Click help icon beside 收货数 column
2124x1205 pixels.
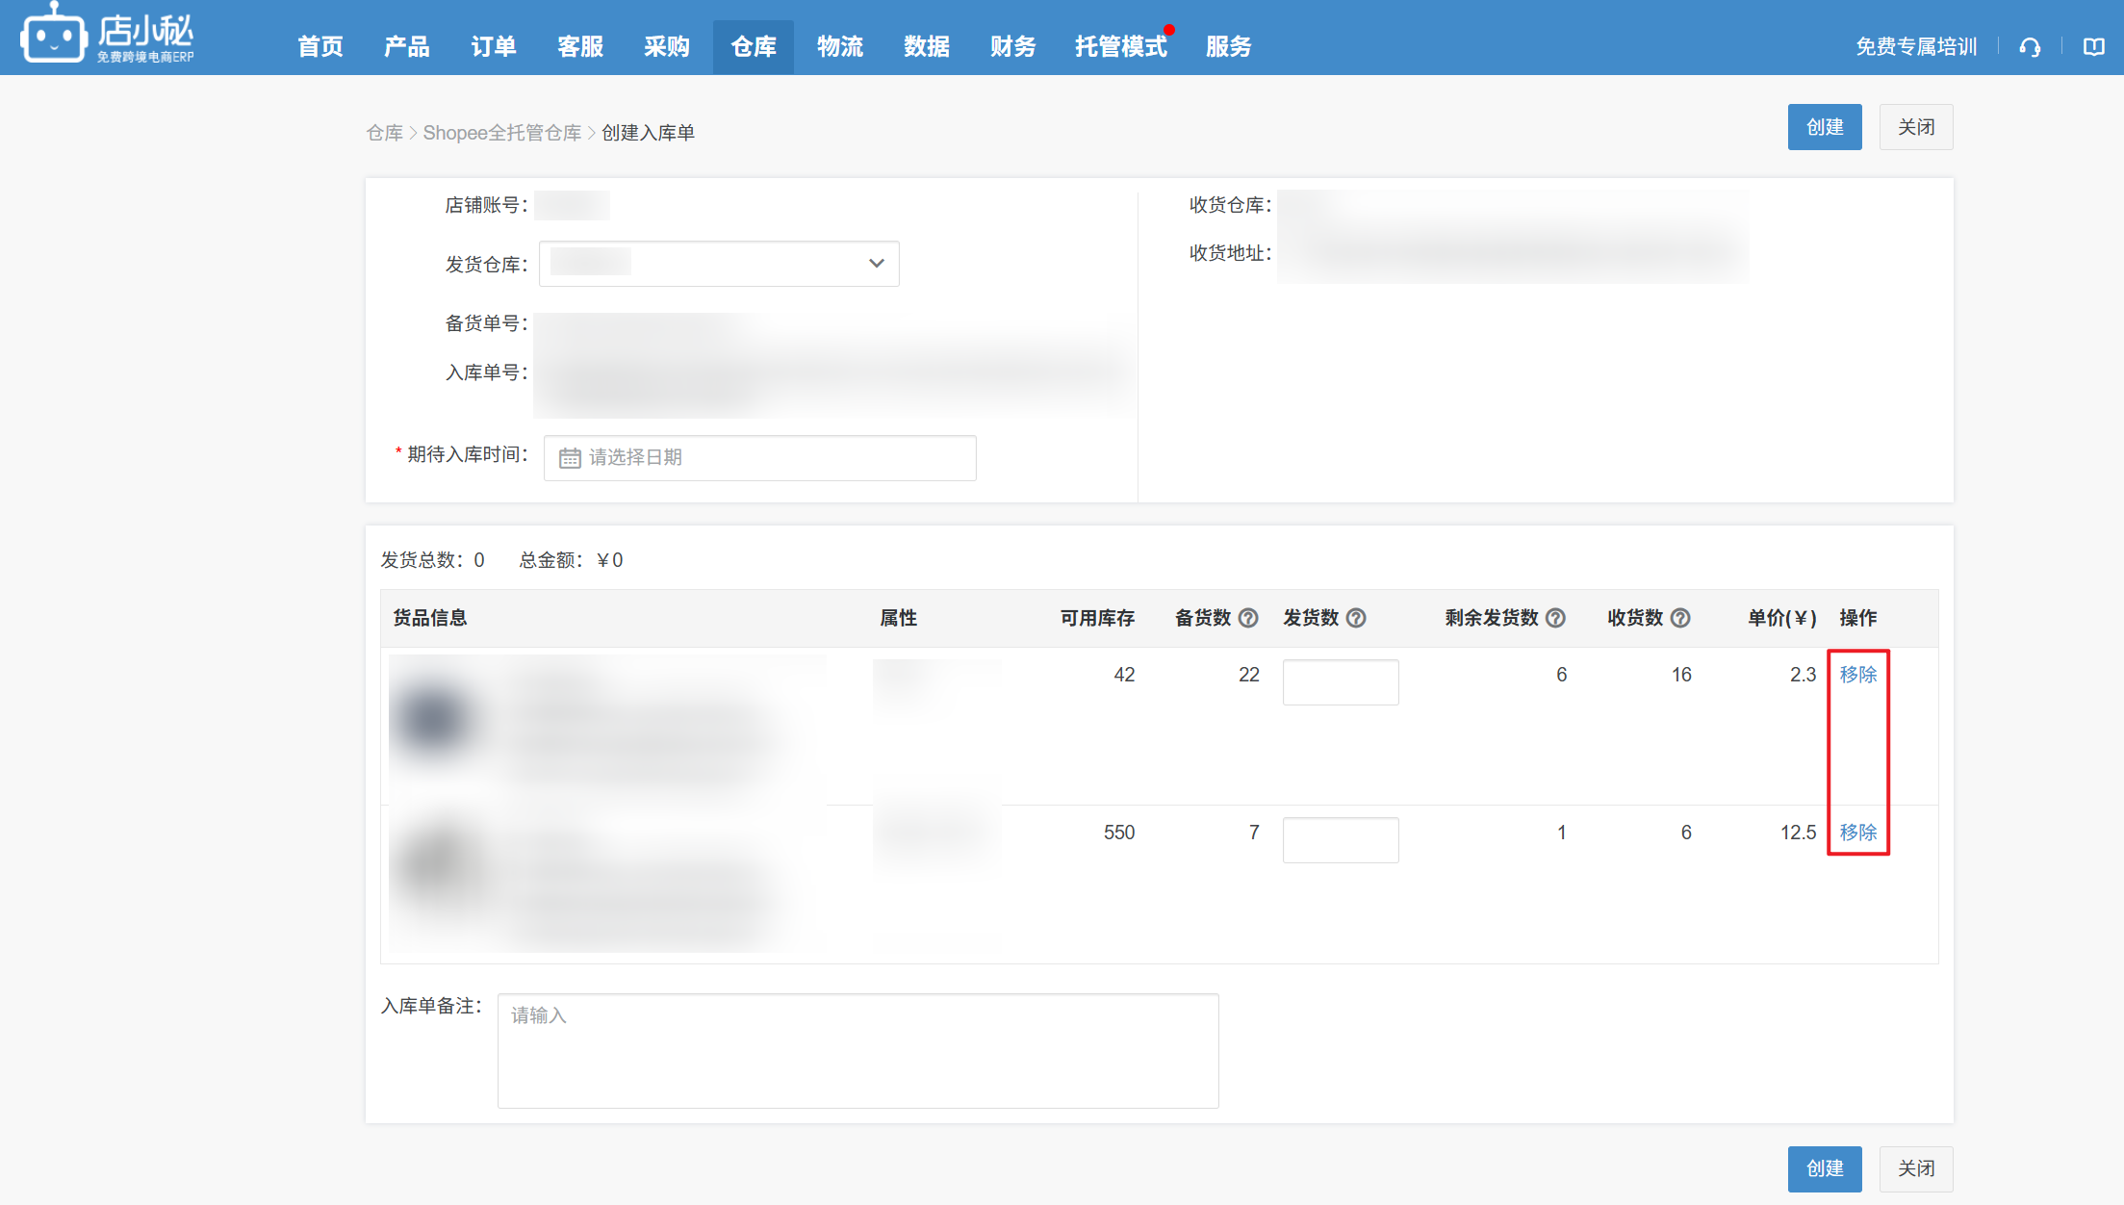coord(1680,618)
